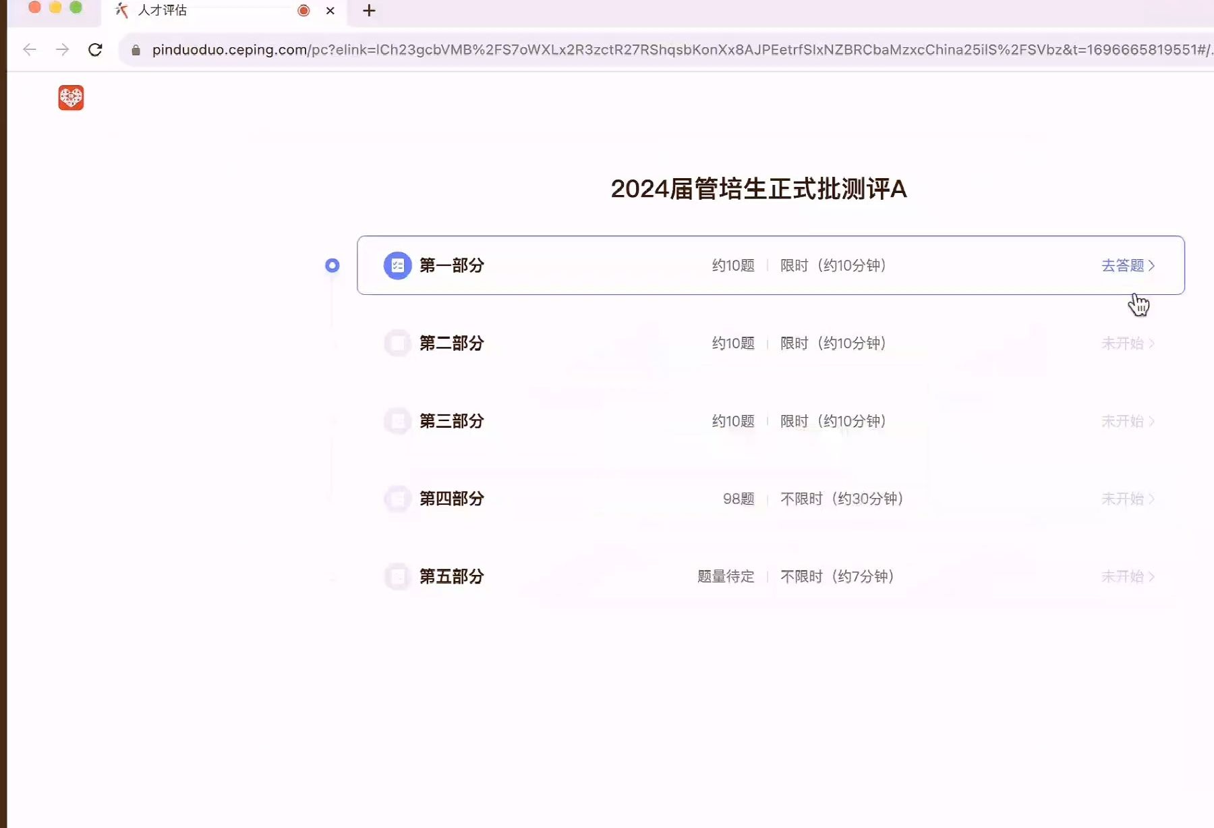Select the 第三部分 section title
The image size is (1214, 828).
452,421
